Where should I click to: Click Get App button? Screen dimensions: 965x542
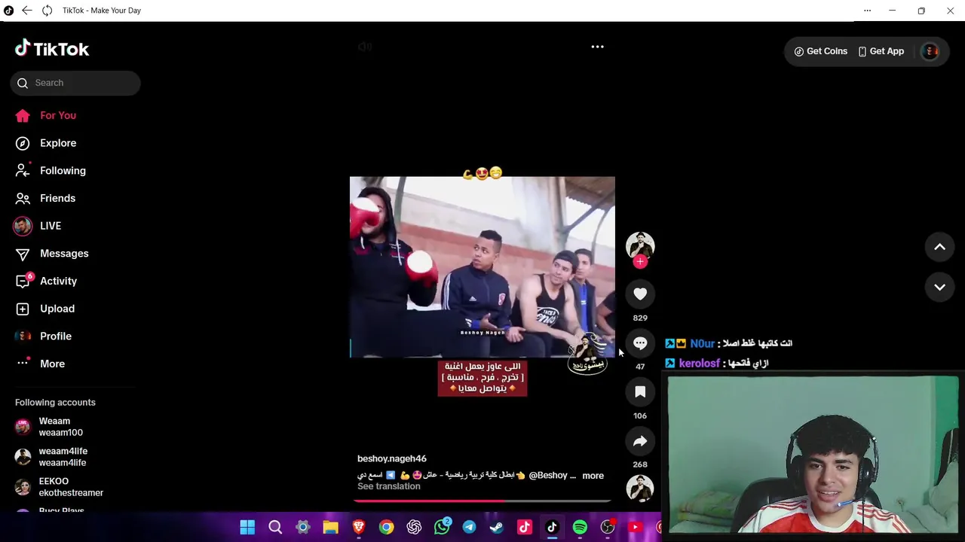881,51
